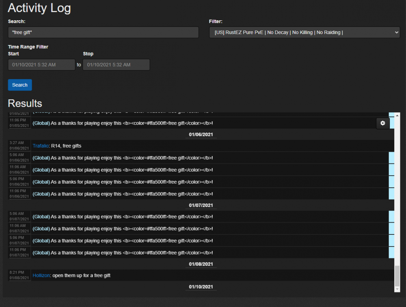
Task: Click the Search text field containing "free gift"
Action: tap(103, 32)
